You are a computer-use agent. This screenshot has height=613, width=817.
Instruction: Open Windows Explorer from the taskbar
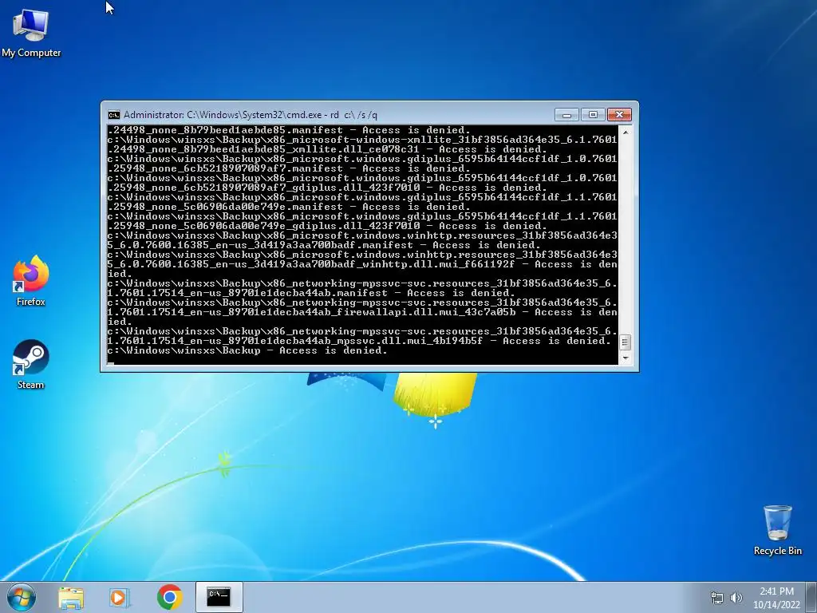[x=71, y=598]
